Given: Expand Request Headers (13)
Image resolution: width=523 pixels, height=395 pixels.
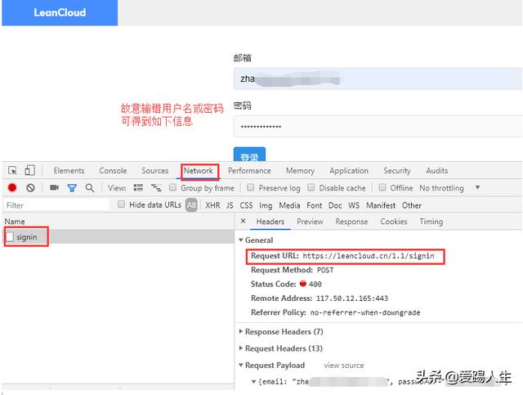Looking at the screenshot, I should 241,348.
